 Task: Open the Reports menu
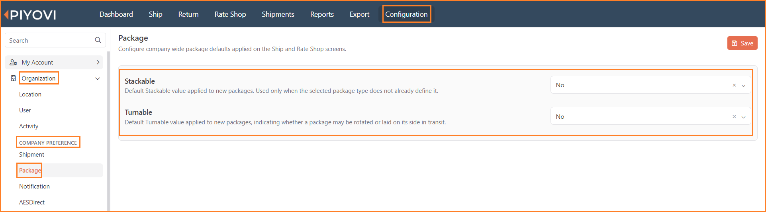(x=322, y=14)
